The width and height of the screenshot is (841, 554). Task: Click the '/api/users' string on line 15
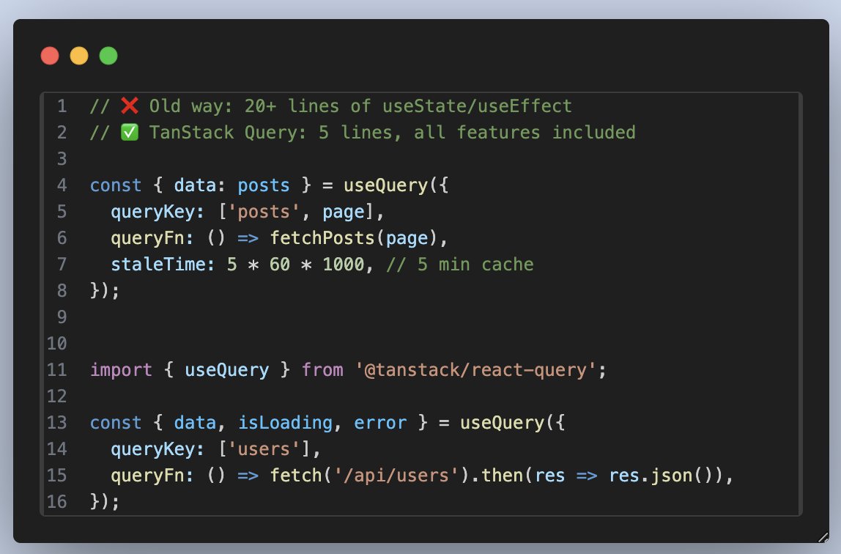pos(396,475)
